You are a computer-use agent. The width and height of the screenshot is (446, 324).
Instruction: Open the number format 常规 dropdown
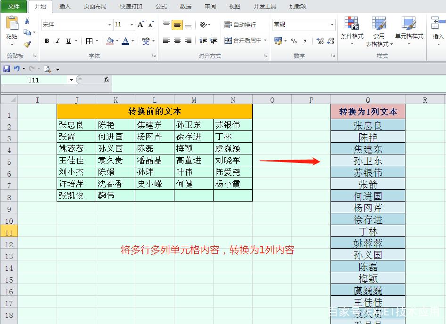click(332, 25)
